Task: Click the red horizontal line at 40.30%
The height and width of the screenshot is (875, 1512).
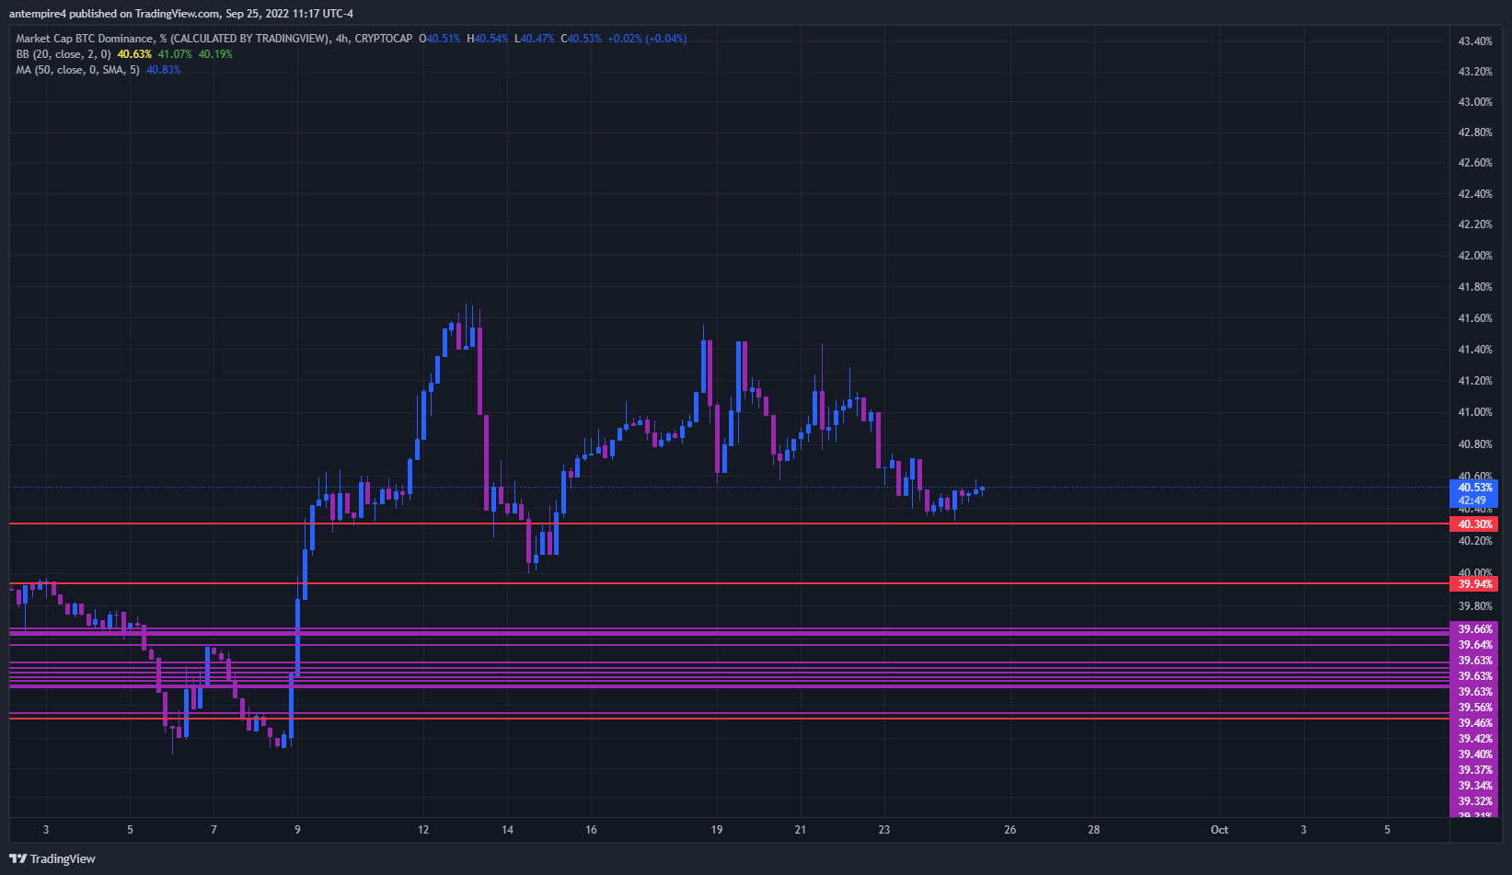Action: click(x=729, y=524)
